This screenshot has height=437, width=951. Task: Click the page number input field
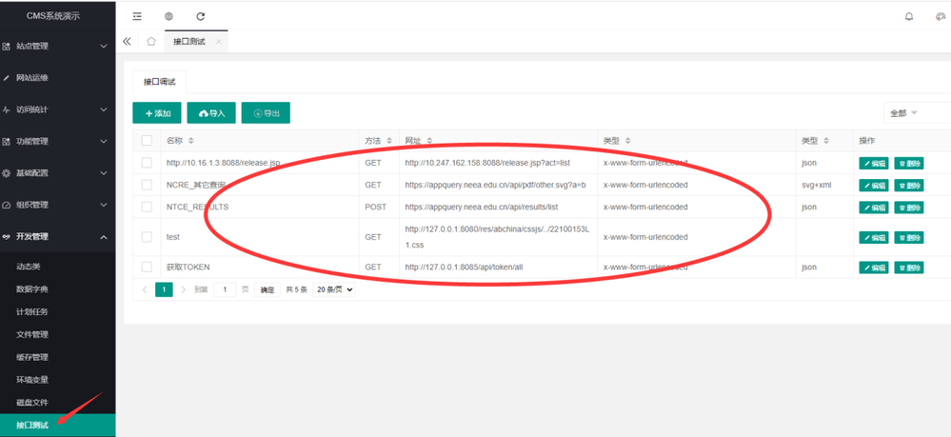coord(225,289)
